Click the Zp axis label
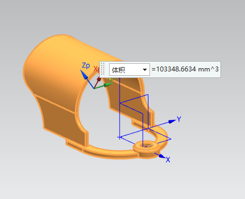245x199 pixels. 86,65
